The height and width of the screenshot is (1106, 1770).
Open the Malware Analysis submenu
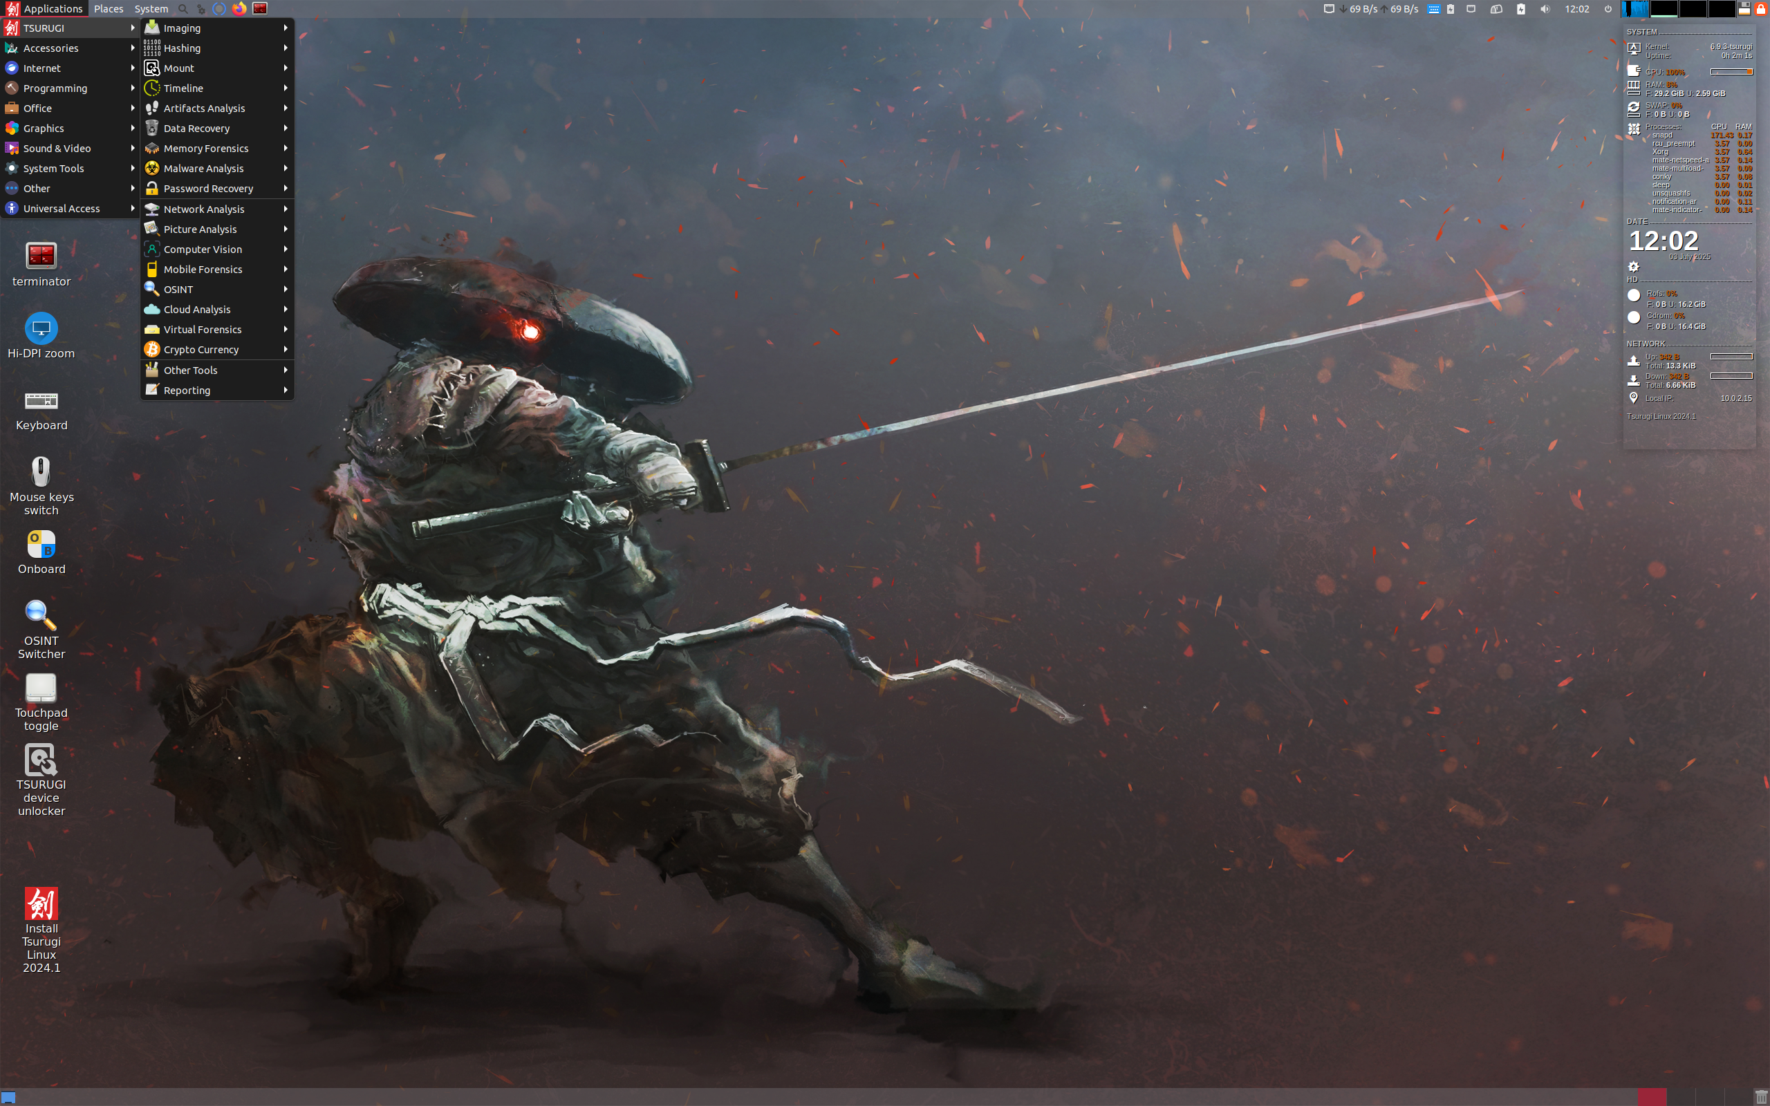[x=217, y=168]
